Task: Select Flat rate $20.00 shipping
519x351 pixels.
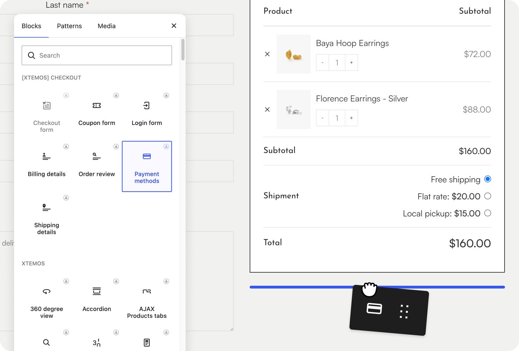Action: [488, 196]
